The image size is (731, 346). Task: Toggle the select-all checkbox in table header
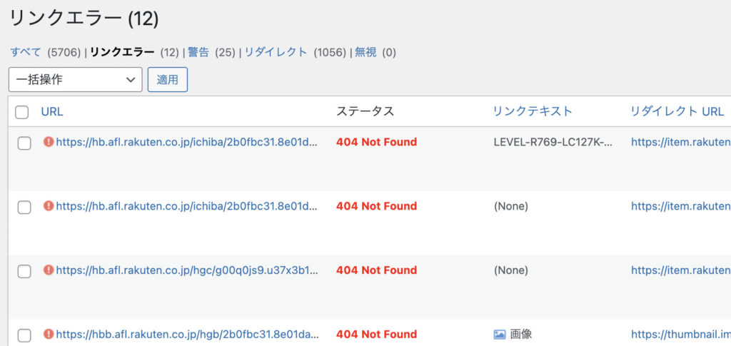click(x=22, y=112)
